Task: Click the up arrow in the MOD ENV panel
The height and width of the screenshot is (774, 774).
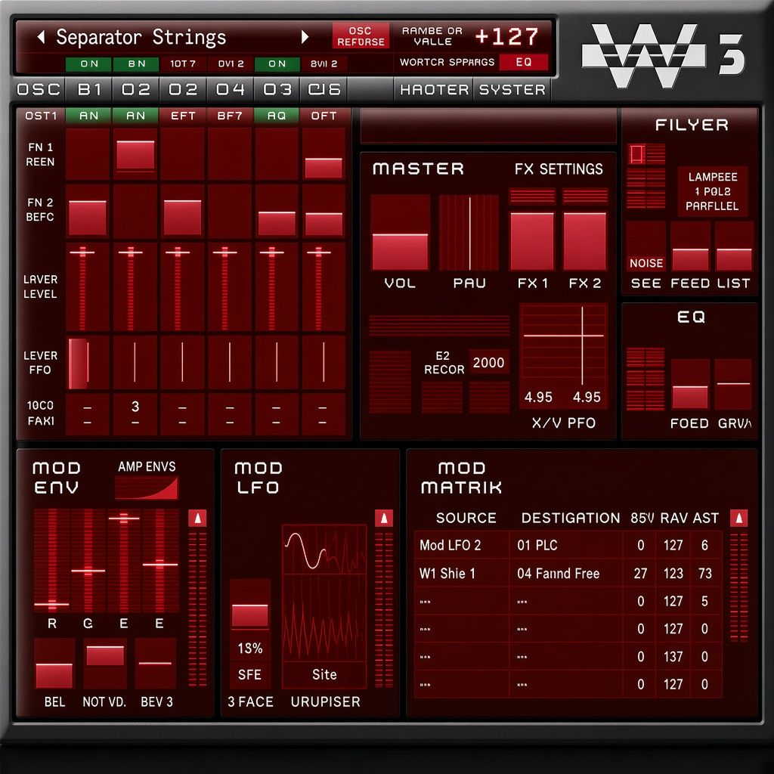Action: click(197, 519)
